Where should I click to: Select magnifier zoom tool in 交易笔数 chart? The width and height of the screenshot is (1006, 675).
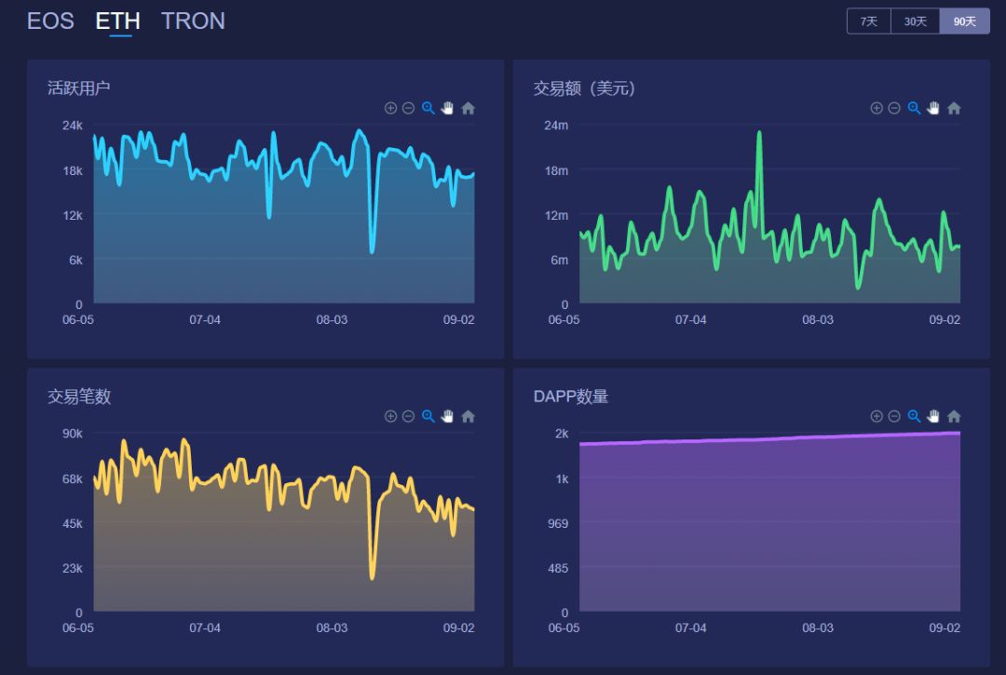tap(428, 417)
